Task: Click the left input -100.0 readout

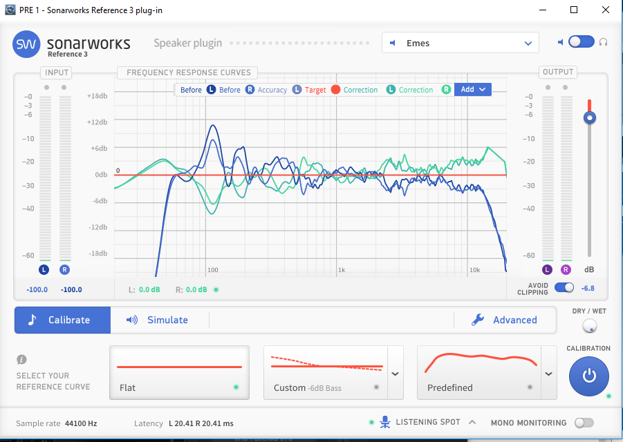Action: (37, 289)
